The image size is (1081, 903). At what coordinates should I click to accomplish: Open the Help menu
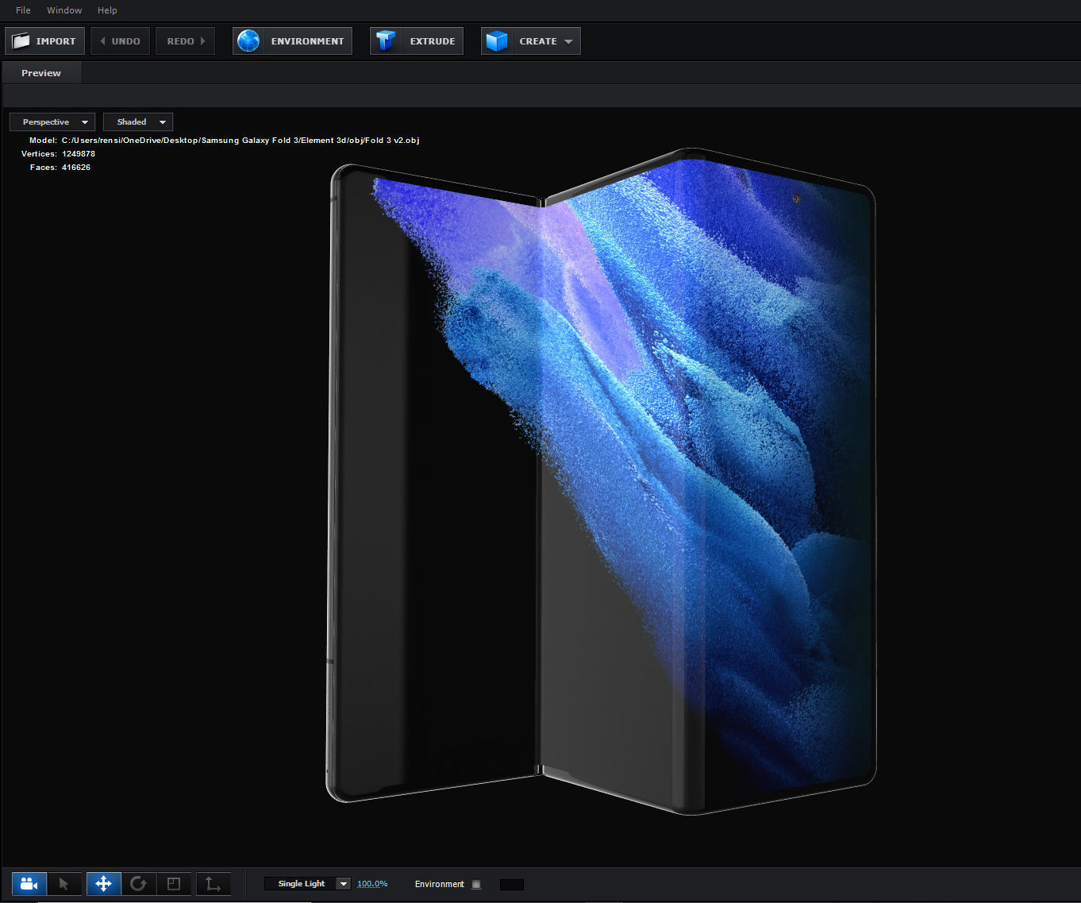click(107, 10)
